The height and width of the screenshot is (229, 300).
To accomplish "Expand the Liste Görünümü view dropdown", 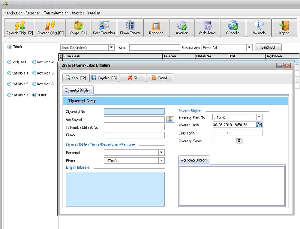I will pos(111,47).
